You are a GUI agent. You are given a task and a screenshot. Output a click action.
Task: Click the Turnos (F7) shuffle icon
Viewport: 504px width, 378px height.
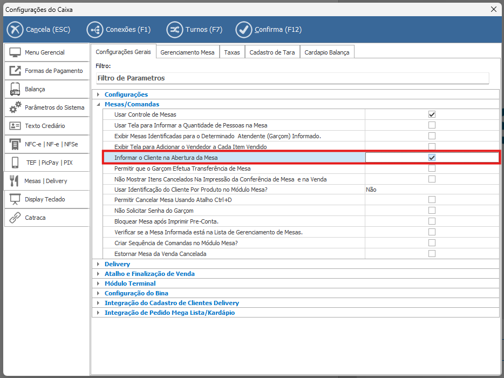[x=174, y=29]
